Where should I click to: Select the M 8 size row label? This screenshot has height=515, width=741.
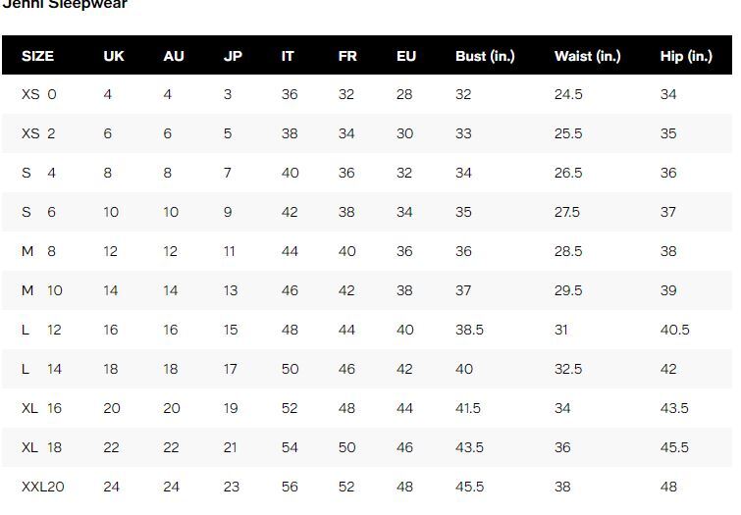point(39,251)
